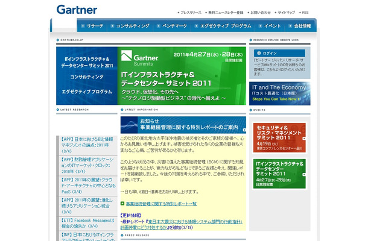Click arrow icon on the green event card
The image size is (368, 241).
(x=304, y=174)
